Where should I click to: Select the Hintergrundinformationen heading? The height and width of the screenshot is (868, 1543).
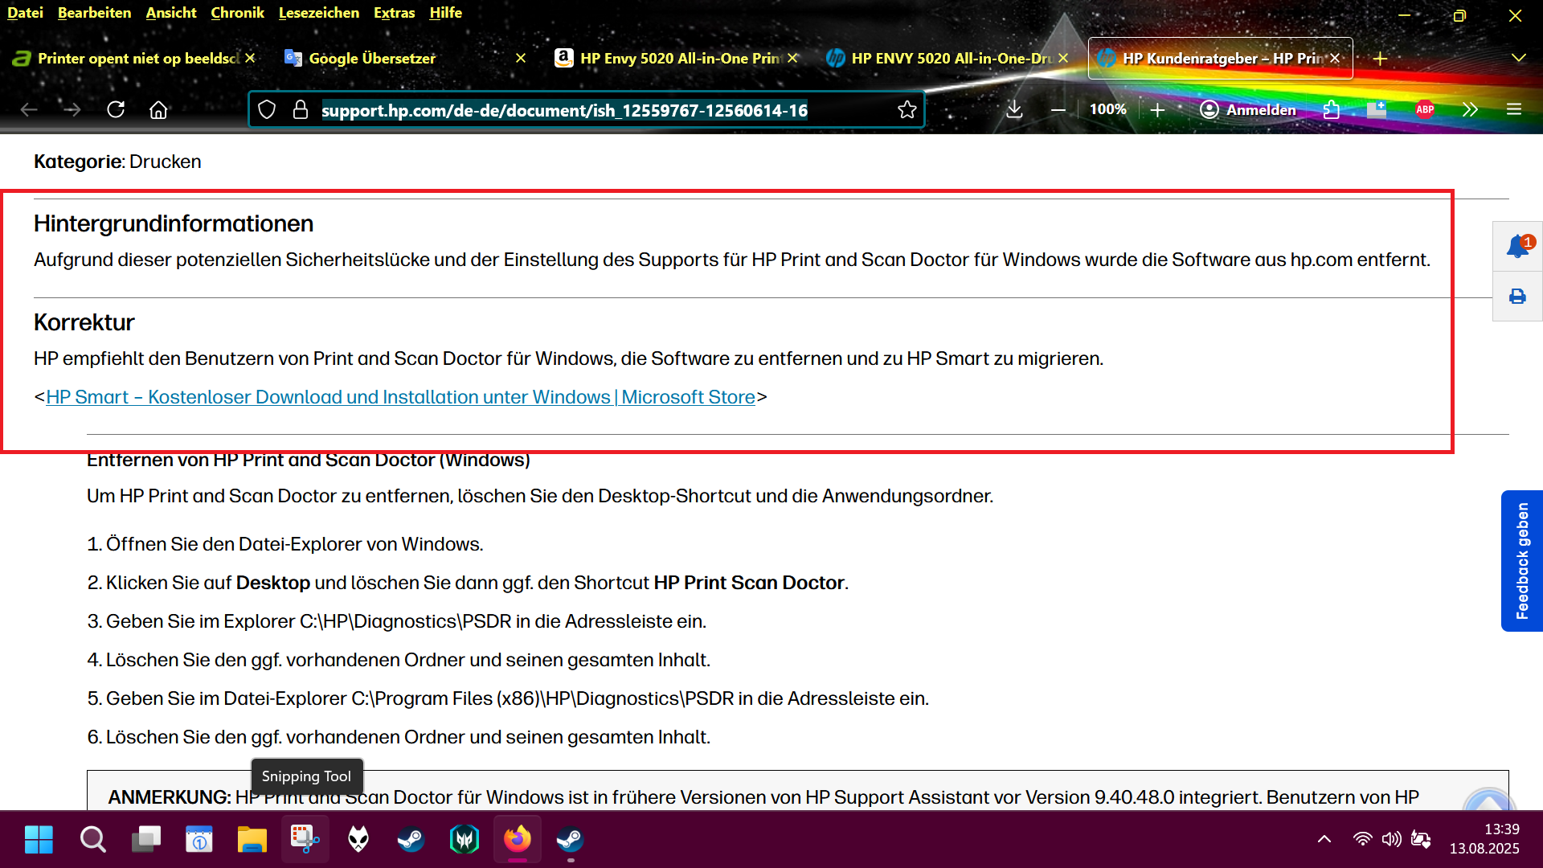(174, 223)
